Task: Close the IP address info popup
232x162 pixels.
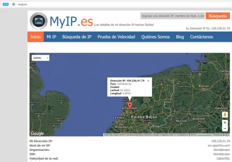Action: coord(148,80)
